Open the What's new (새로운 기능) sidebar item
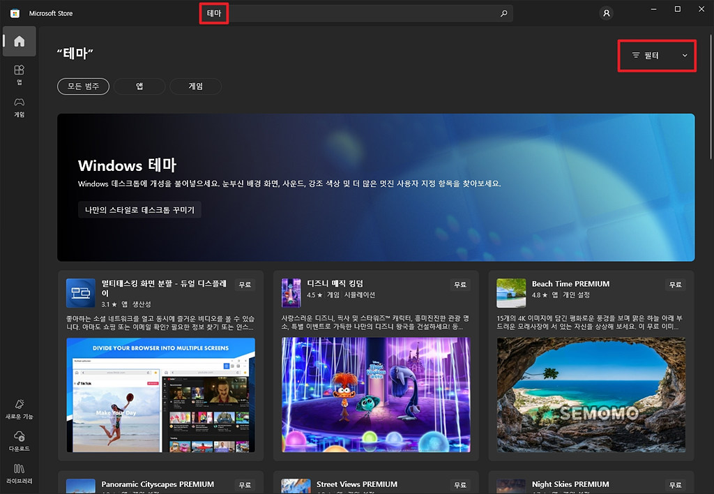This screenshot has height=494, width=714. point(19,410)
